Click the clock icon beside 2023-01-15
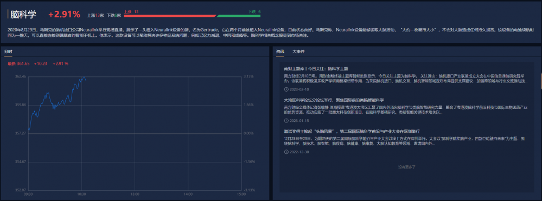The width and height of the screenshot is (542, 201). click(286, 120)
